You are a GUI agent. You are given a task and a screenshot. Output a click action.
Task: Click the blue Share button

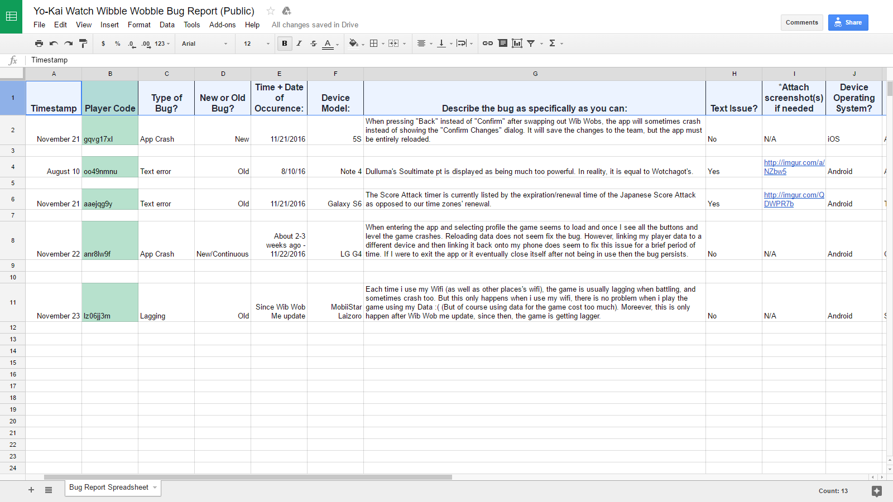[848, 22]
